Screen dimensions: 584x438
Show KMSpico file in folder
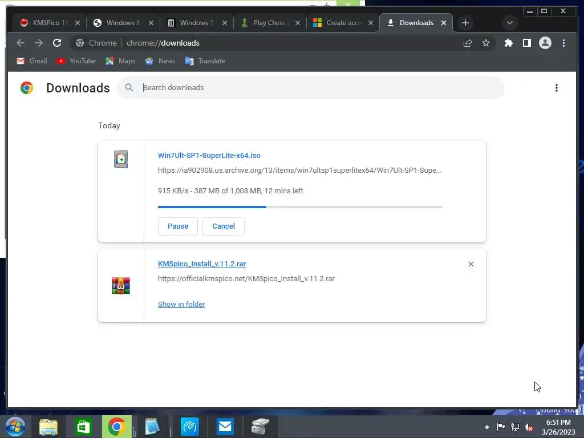[x=181, y=305]
